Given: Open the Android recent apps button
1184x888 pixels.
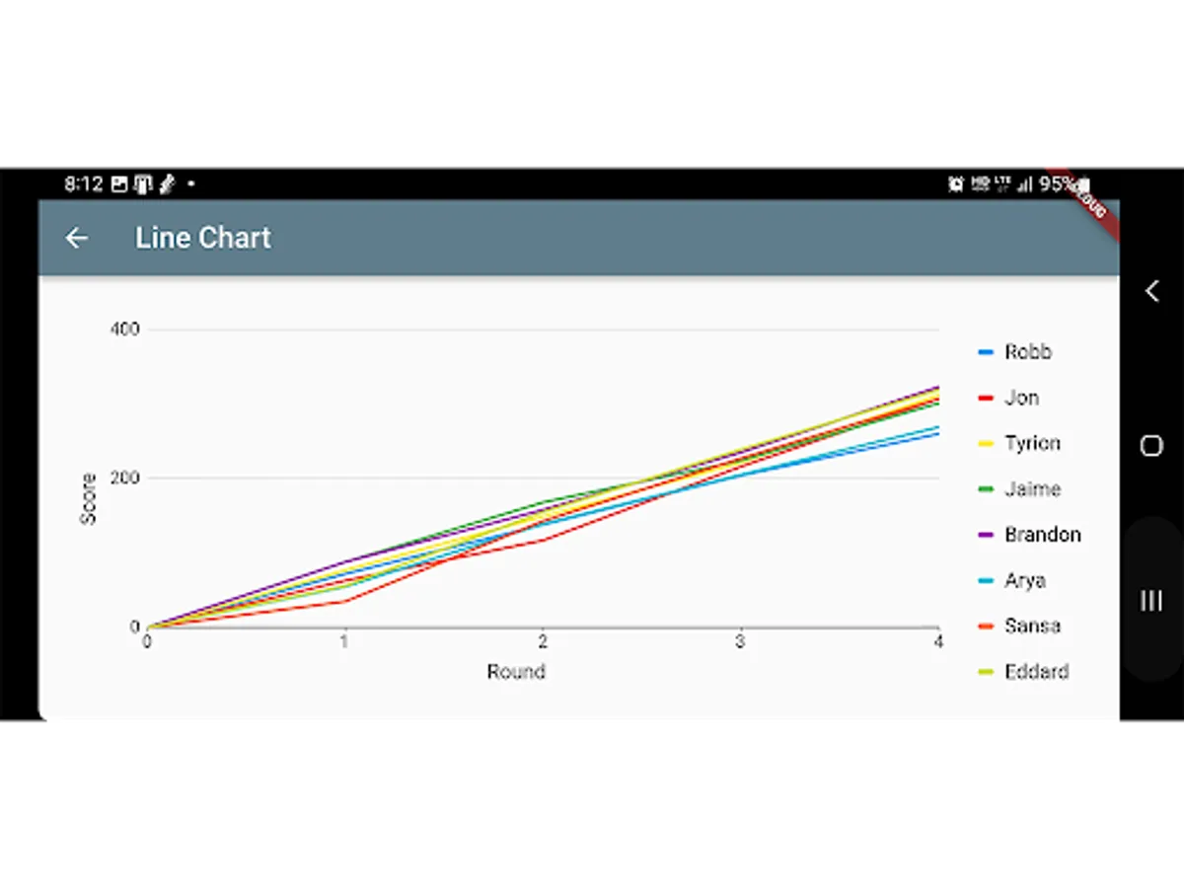Looking at the screenshot, I should [x=1151, y=601].
